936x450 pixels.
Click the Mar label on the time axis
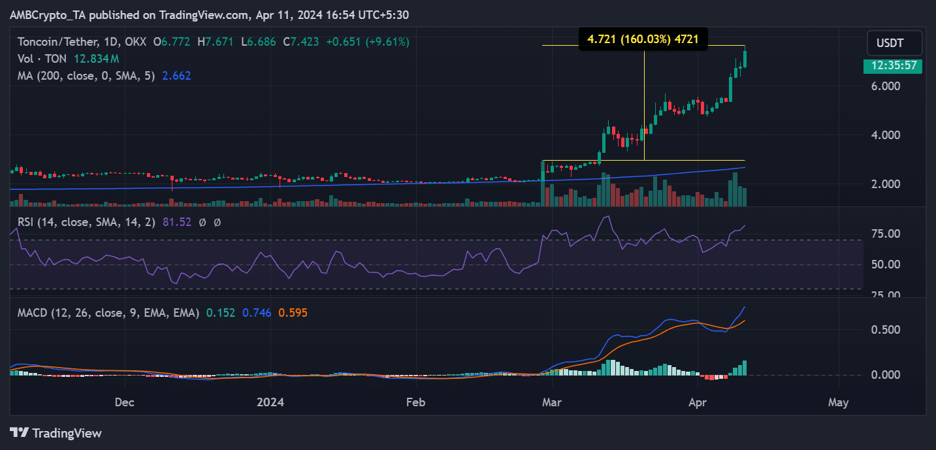coord(552,402)
